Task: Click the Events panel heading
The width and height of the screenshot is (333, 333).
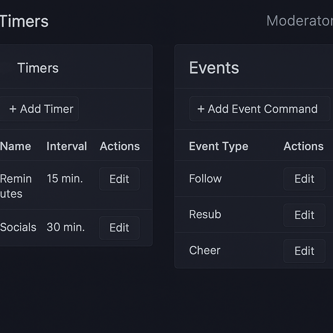Action: 214,68
